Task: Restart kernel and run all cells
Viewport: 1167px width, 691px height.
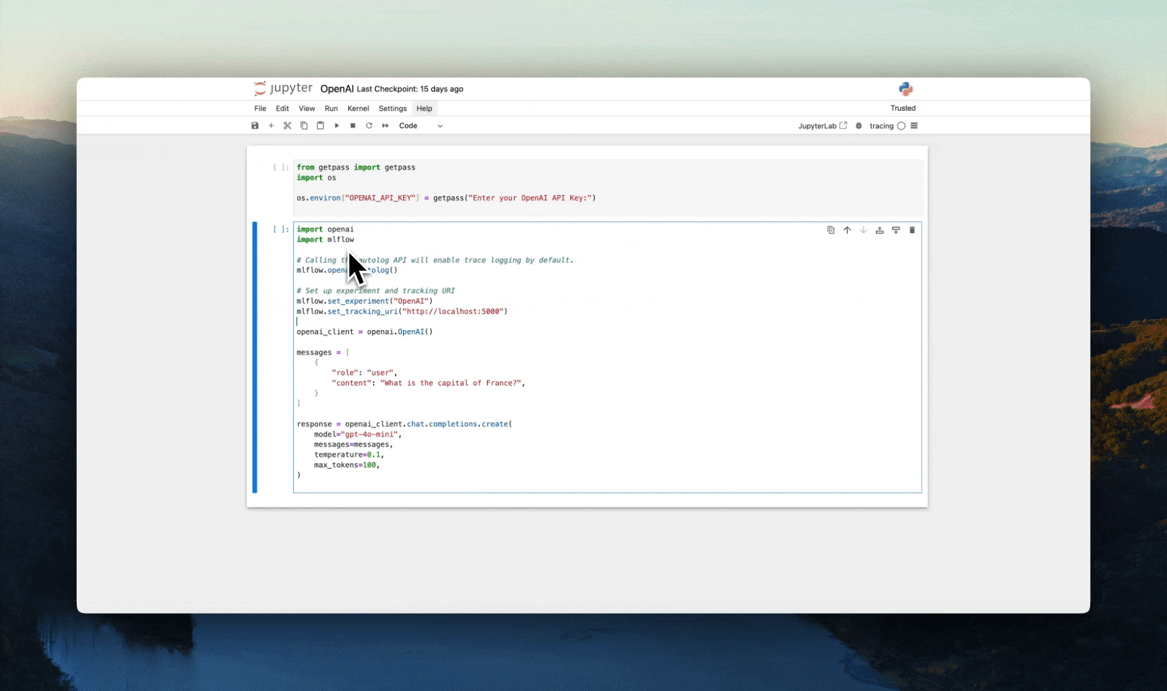Action: (385, 125)
